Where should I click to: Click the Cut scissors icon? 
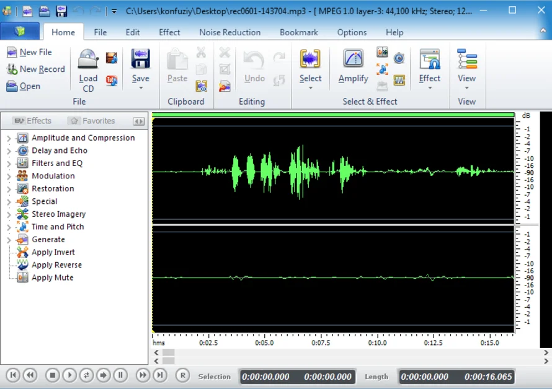[201, 52]
